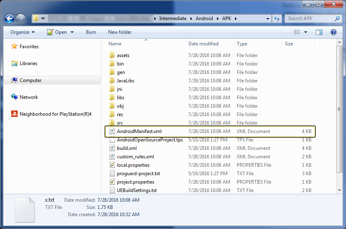Click the 3 KB size of proguard-project.txt
Viewport: 346px width, 229px height.
click(x=307, y=174)
